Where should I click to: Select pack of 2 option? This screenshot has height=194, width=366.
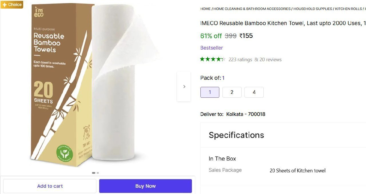click(232, 92)
